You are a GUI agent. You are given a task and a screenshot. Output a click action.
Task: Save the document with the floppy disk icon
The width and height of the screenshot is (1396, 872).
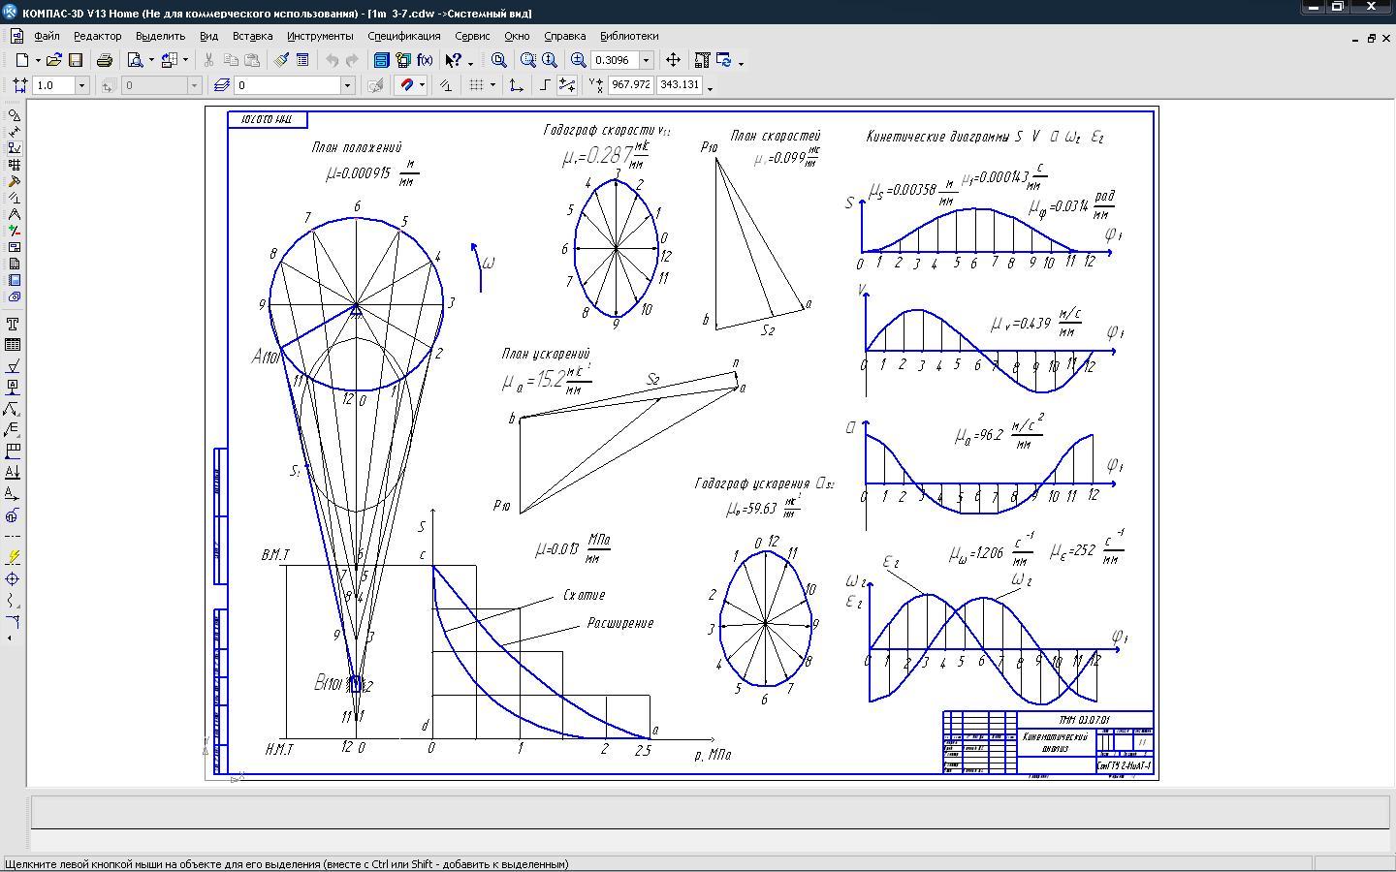click(x=75, y=60)
